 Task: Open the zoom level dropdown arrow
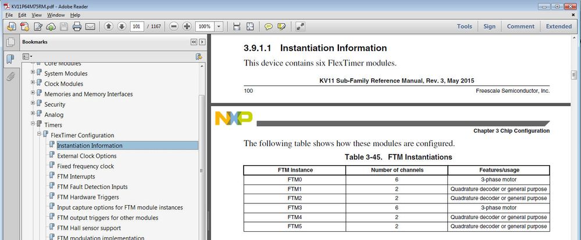pyautogui.click(x=219, y=26)
